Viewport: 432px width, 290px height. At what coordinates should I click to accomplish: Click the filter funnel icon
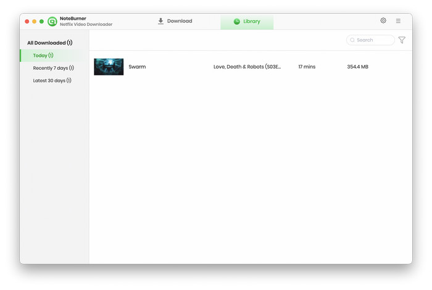click(x=402, y=40)
